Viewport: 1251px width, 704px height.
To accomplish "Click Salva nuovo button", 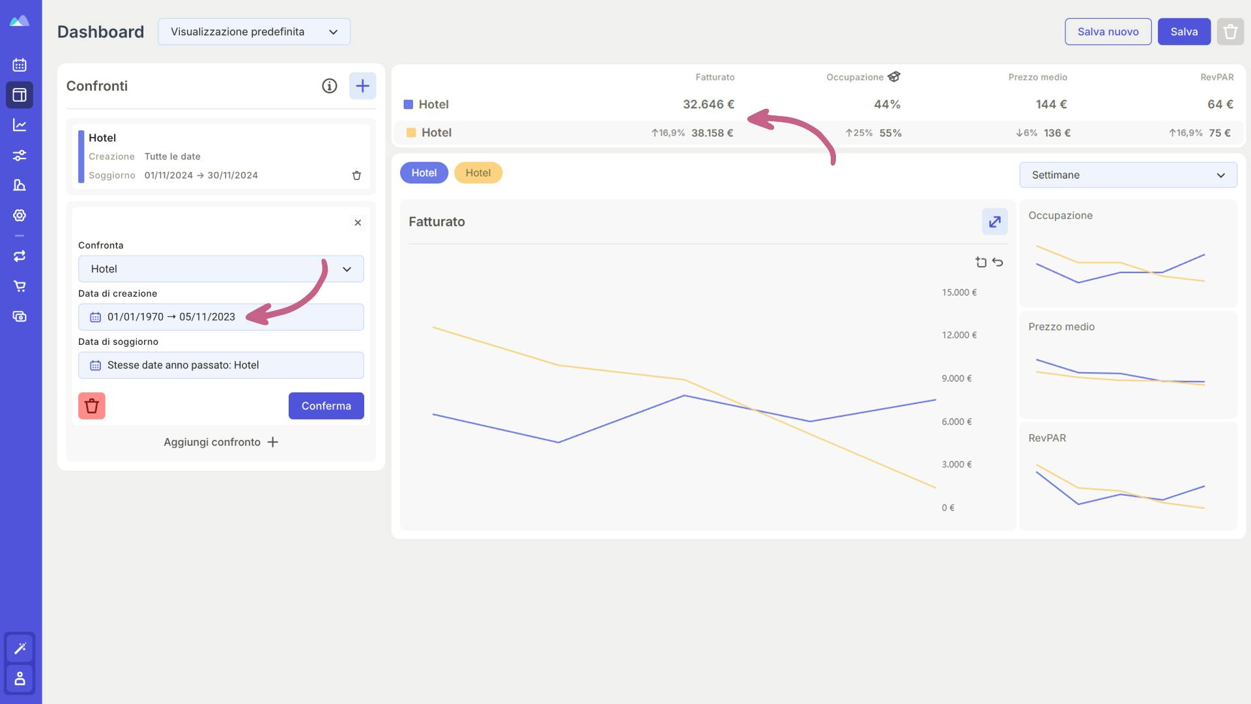I will click(x=1108, y=31).
